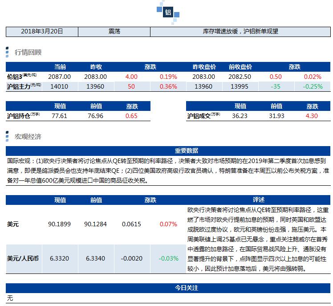Select the percentage 0.07%

[168, 224]
